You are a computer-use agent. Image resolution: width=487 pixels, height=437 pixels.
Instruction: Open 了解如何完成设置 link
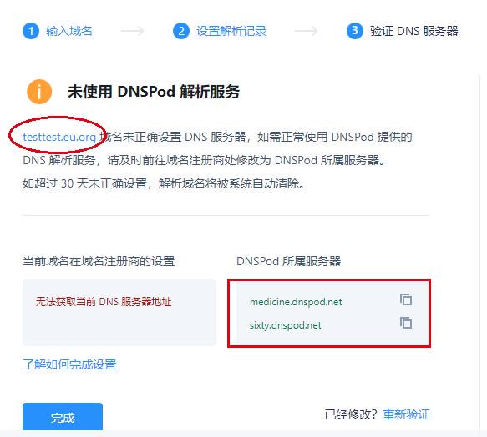(69, 364)
